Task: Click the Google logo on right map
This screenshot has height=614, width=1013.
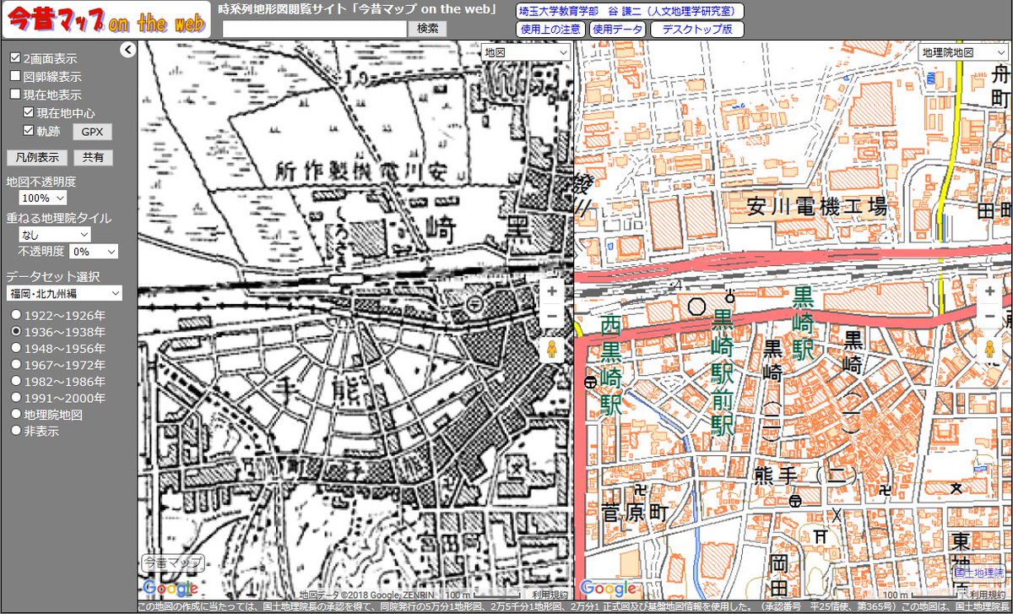Action: [x=609, y=589]
